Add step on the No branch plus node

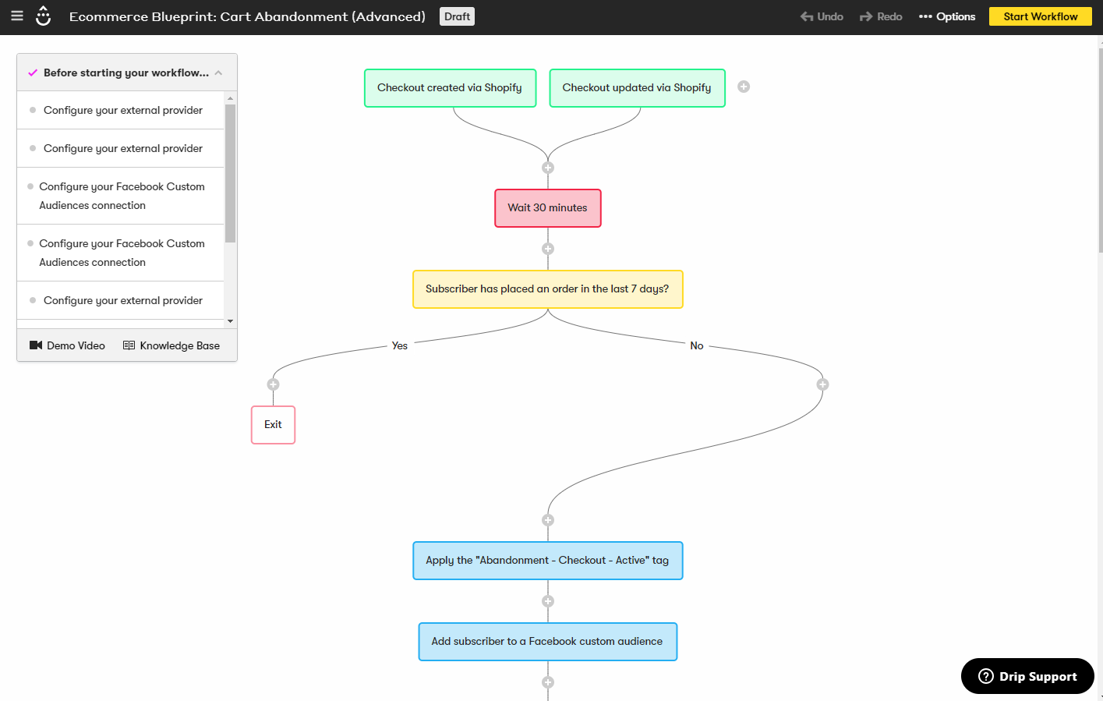point(822,384)
